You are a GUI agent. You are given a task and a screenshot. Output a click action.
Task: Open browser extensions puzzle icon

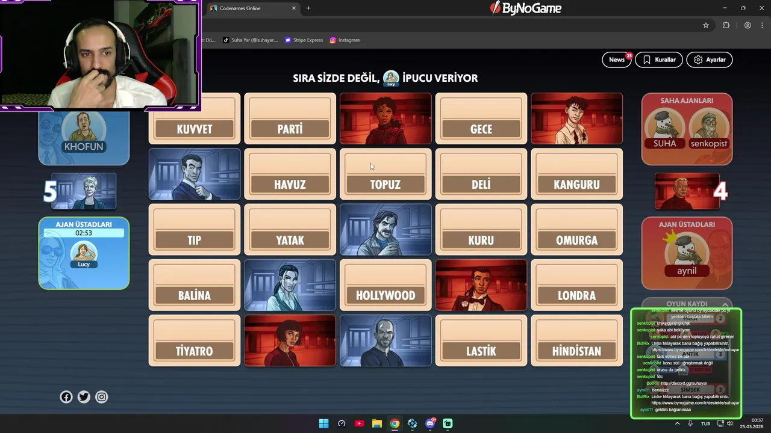pyautogui.click(x=726, y=25)
